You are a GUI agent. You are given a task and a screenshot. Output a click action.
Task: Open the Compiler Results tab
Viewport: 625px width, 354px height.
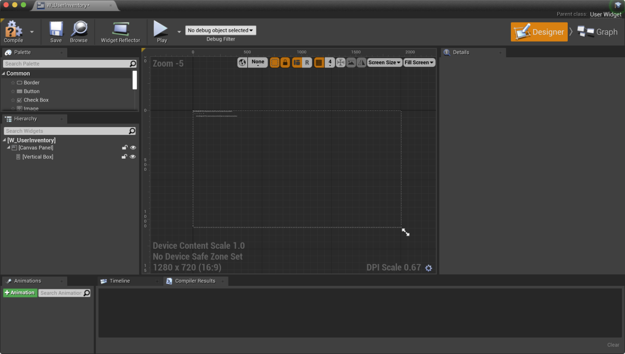(195, 281)
